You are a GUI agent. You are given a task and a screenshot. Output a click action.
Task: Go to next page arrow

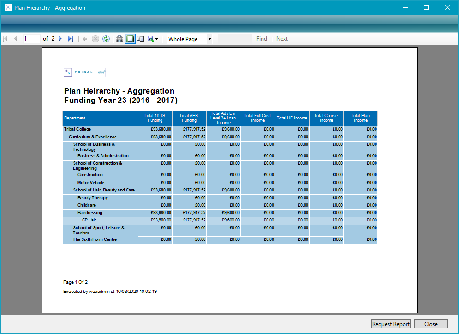60,39
